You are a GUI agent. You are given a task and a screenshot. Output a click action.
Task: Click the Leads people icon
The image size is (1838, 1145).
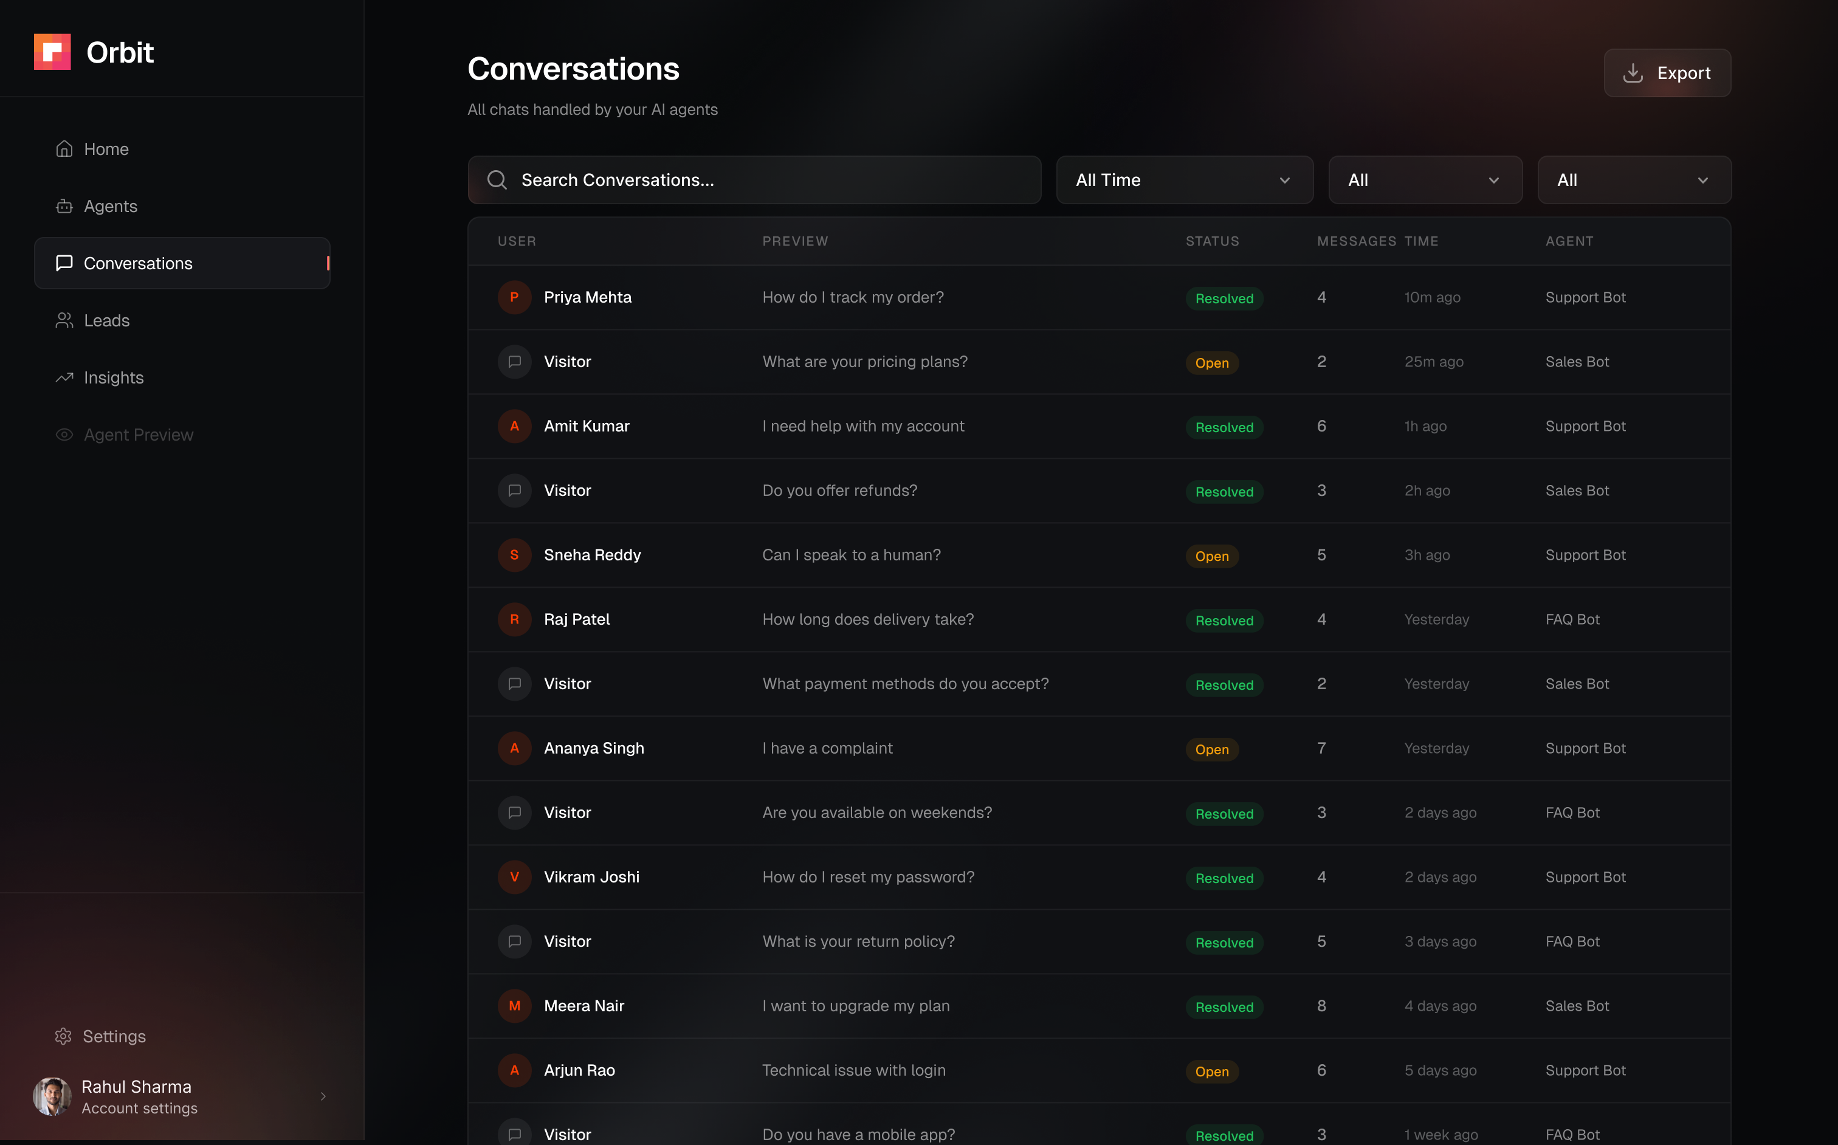tap(64, 320)
